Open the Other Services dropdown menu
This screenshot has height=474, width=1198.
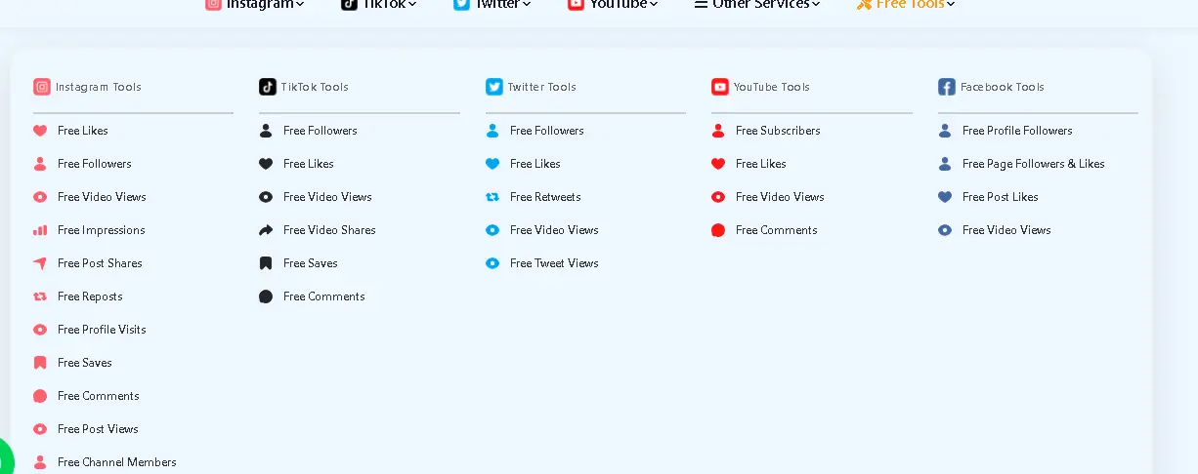(x=757, y=4)
